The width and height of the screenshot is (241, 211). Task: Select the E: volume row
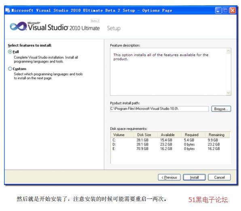click(170, 149)
